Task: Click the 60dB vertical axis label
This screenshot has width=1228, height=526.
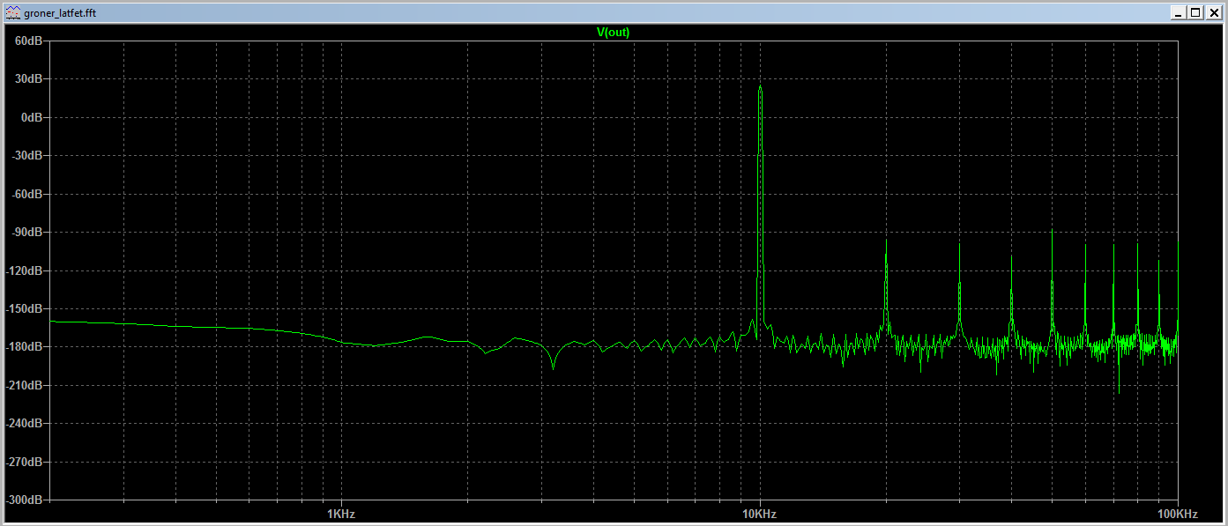Action: (x=28, y=41)
